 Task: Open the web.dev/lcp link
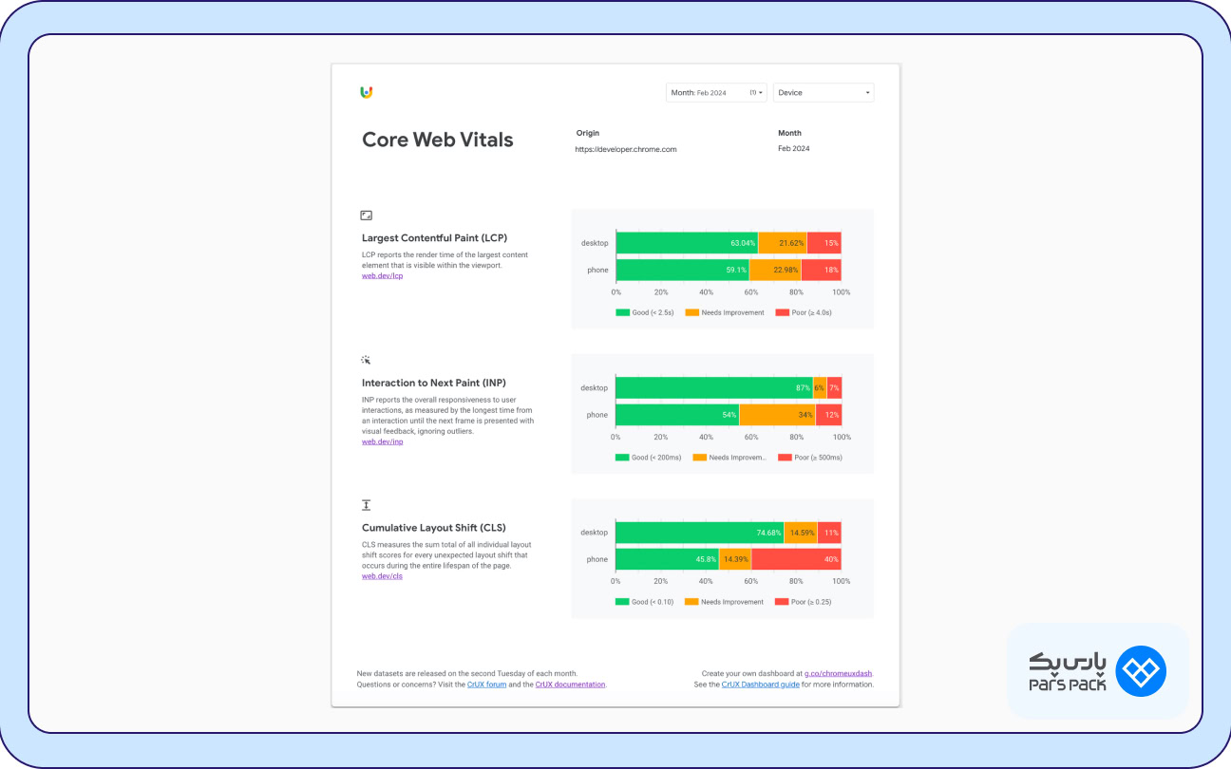(383, 276)
